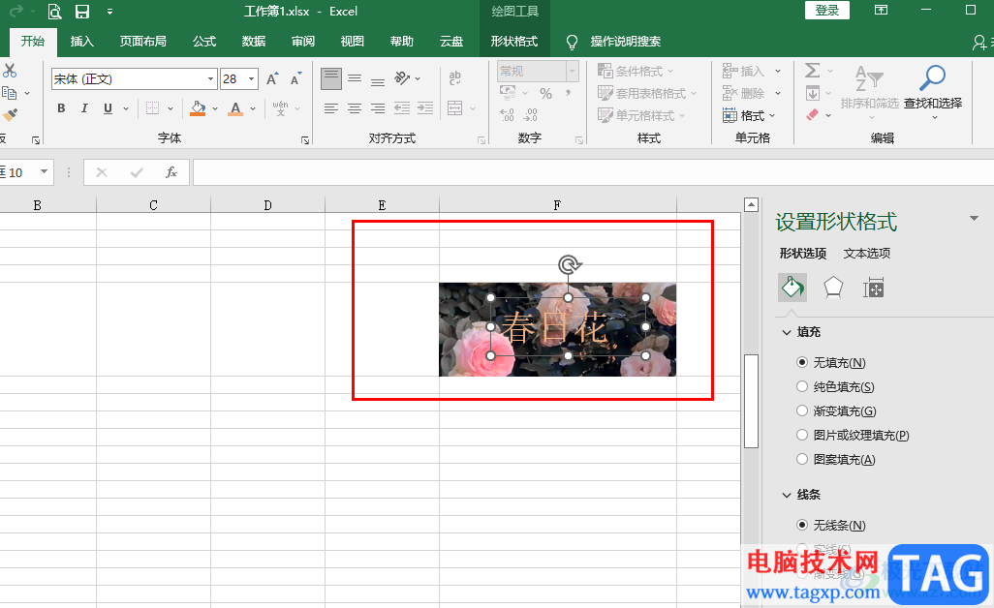
Task: Open font name dropdown 宋体 (正文)
Action: tap(210, 79)
